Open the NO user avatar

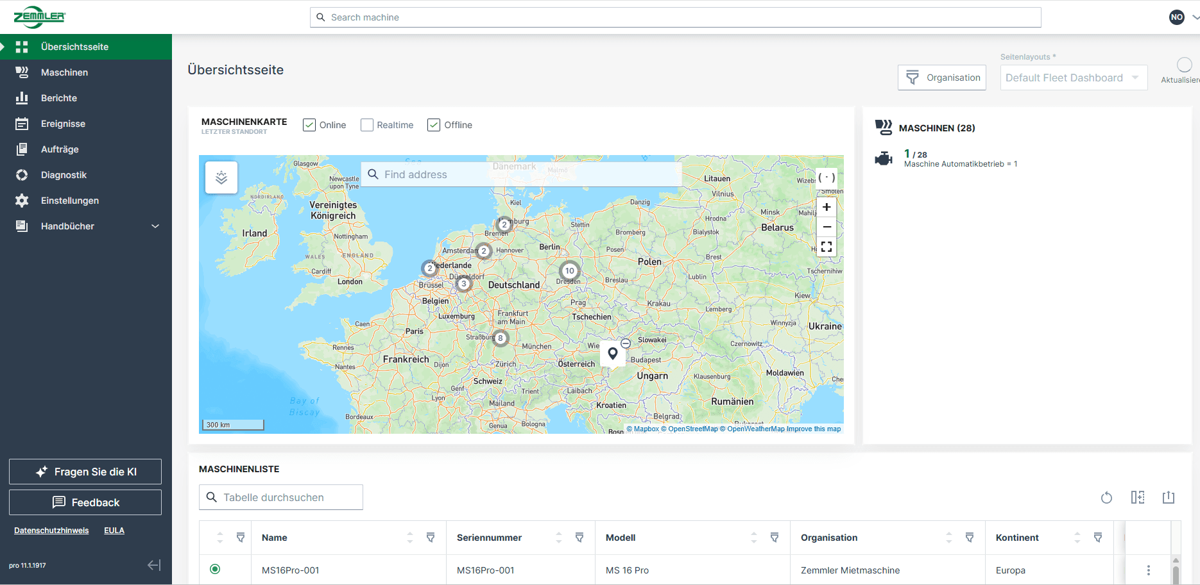point(1176,17)
